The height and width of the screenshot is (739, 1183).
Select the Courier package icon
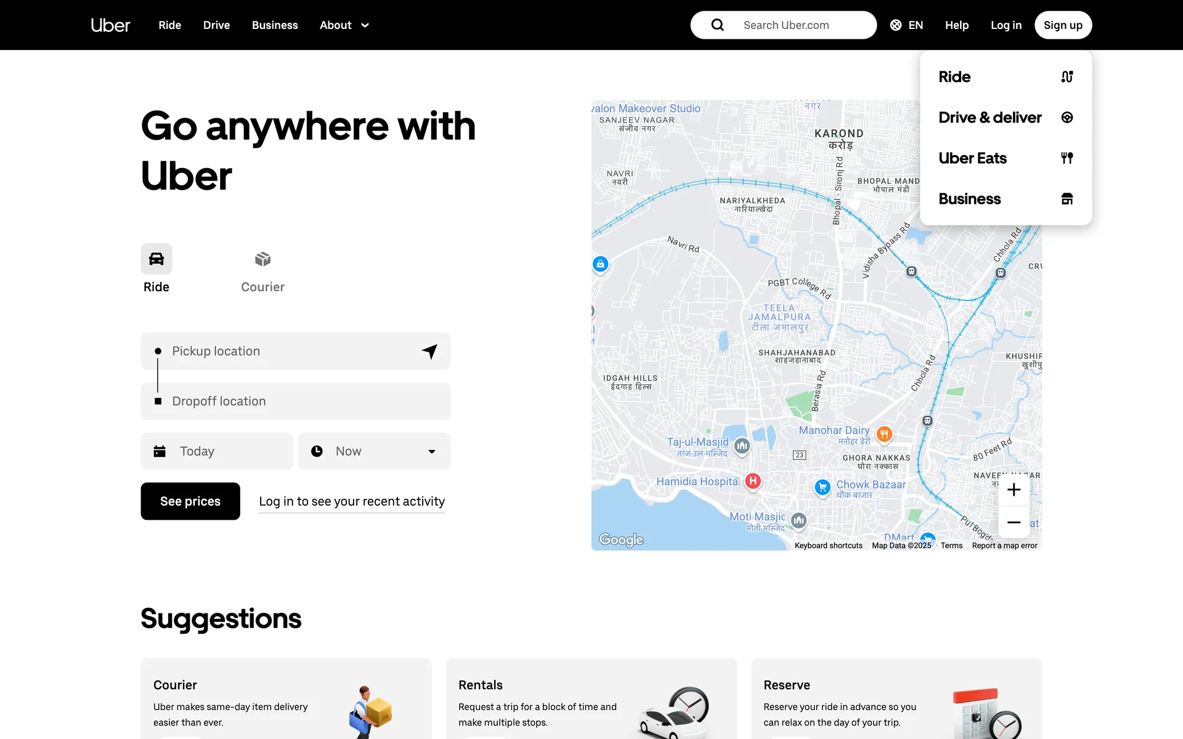coord(262,259)
